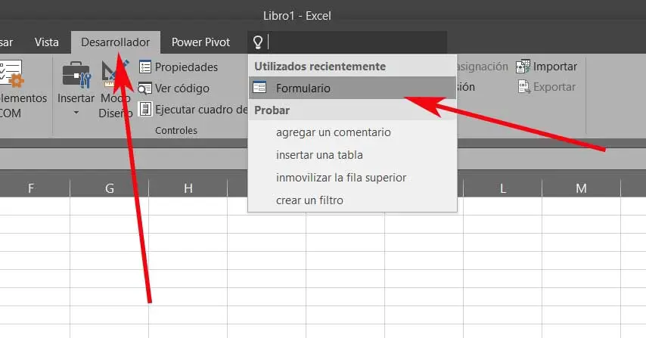This screenshot has width=646, height=338.
Task: Select suggestion crear un filtro
Action: 309,200
